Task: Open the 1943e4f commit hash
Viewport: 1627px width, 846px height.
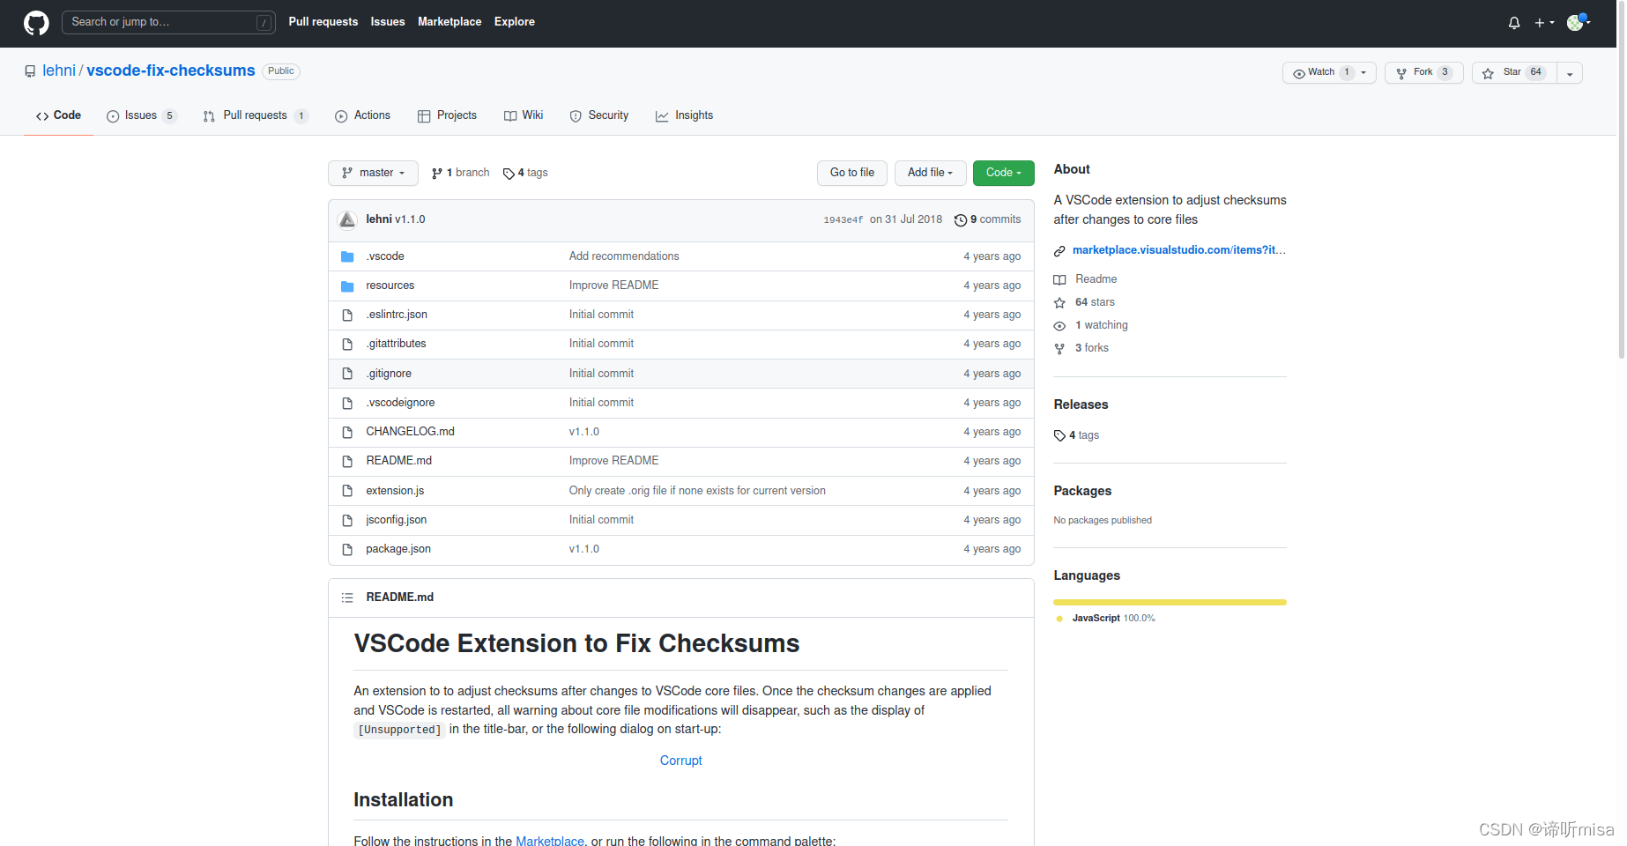Action: point(843,219)
